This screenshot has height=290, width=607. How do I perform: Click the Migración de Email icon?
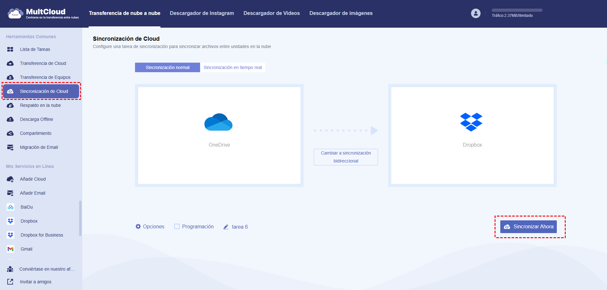[x=10, y=147]
